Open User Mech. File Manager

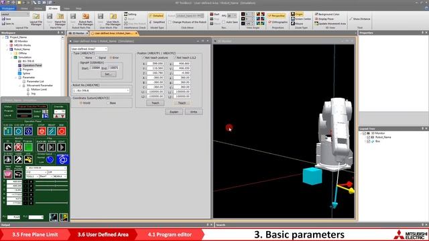pyautogui.click(x=113, y=19)
